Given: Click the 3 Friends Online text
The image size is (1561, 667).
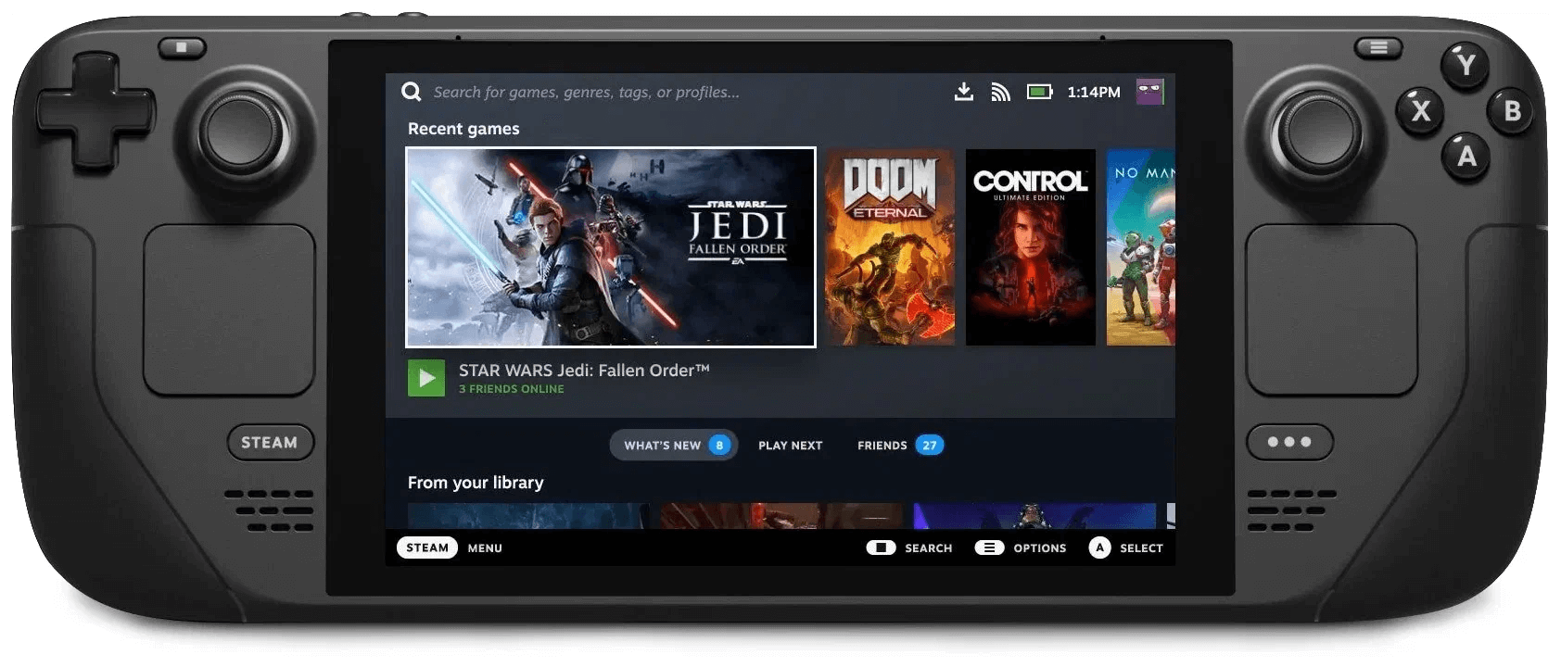Looking at the screenshot, I should coord(511,389).
